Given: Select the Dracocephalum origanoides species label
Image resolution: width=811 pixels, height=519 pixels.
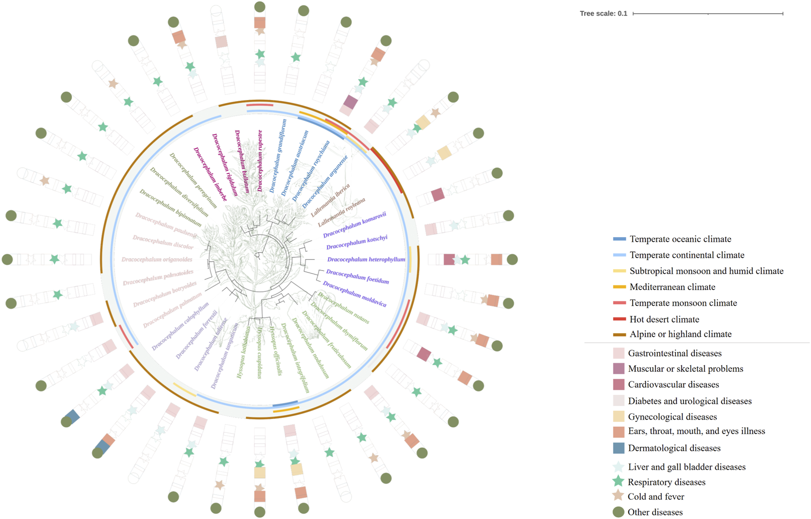Looking at the screenshot, I should [x=157, y=259].
